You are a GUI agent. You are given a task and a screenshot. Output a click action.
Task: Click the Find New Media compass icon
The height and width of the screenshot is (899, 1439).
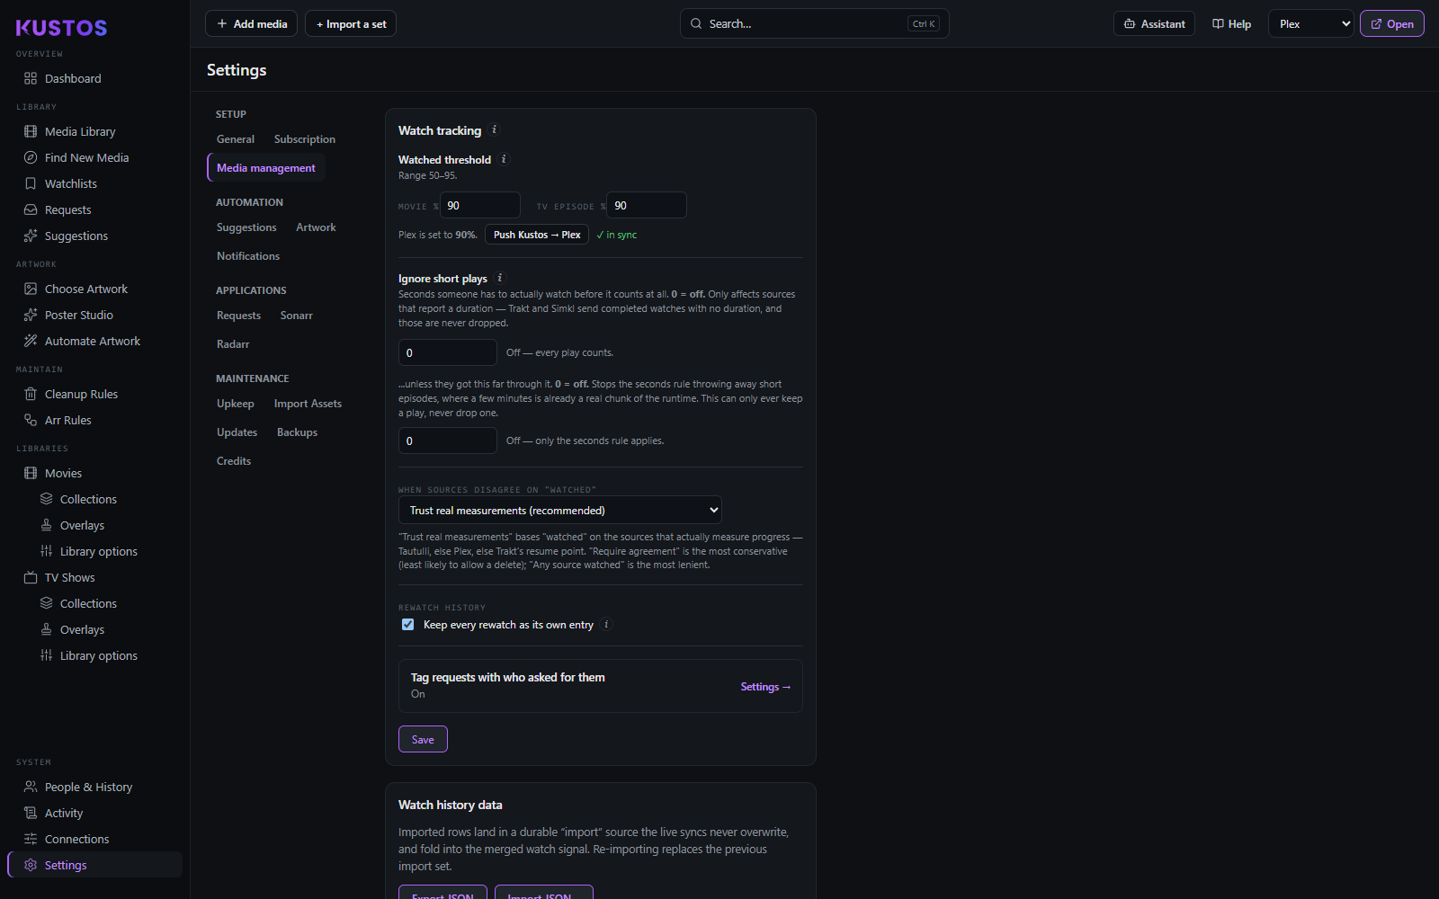click(x=31, y=157)
